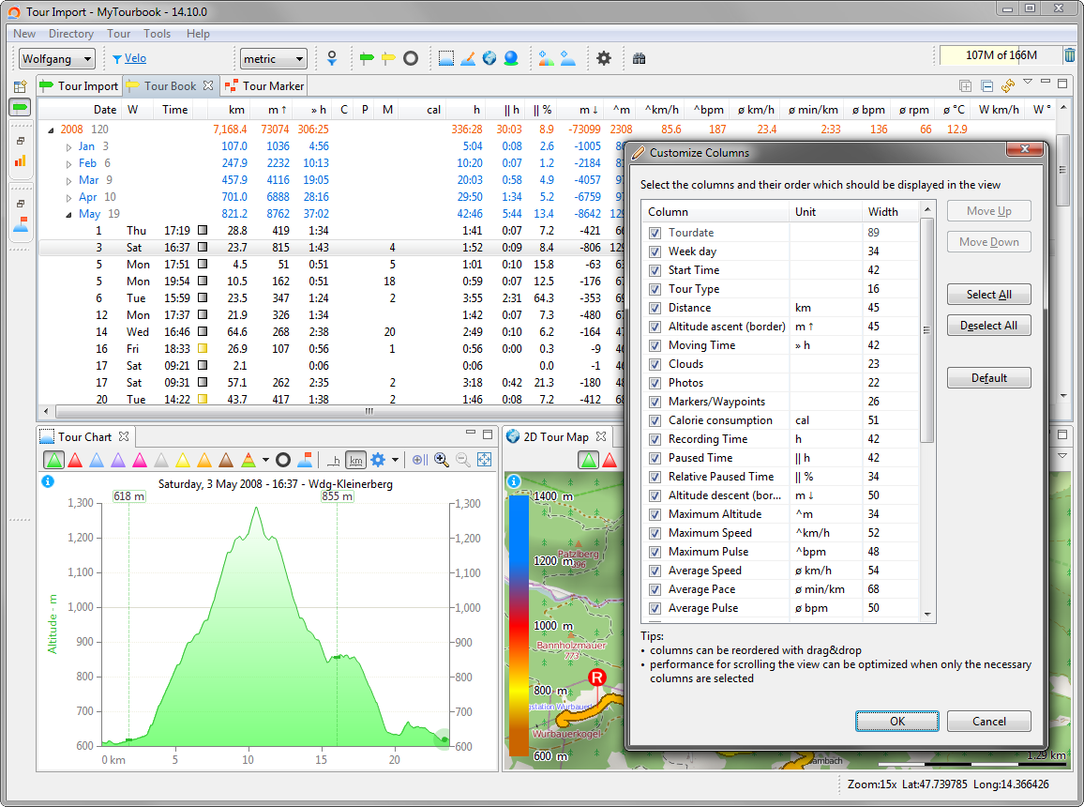Click the first add-tour icon with blue plus
Viewport: 1084px width, 807px height.
click(546, 59)
